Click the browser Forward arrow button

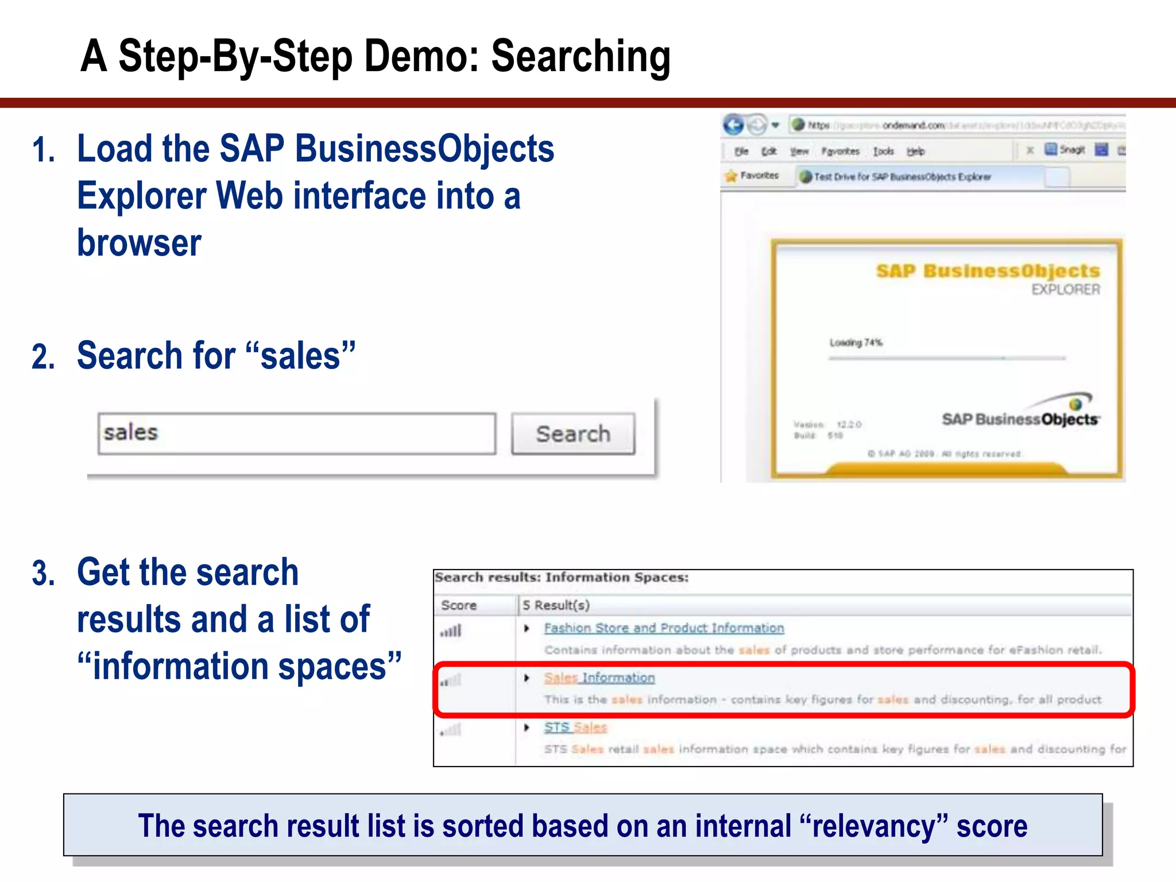point(757,125)
